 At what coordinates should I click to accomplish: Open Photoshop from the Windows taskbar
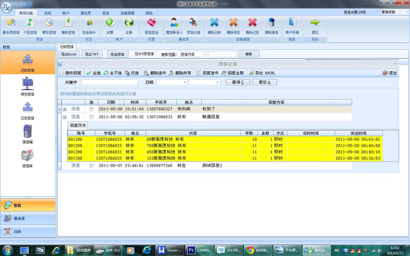(x=199, y=250)
